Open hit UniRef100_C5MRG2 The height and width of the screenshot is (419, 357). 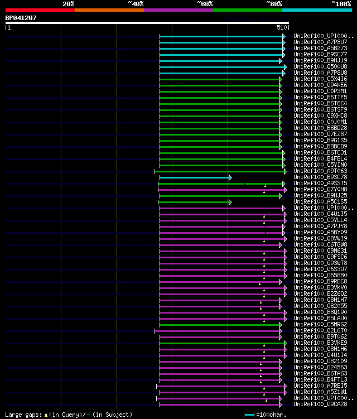click(320, 325)
